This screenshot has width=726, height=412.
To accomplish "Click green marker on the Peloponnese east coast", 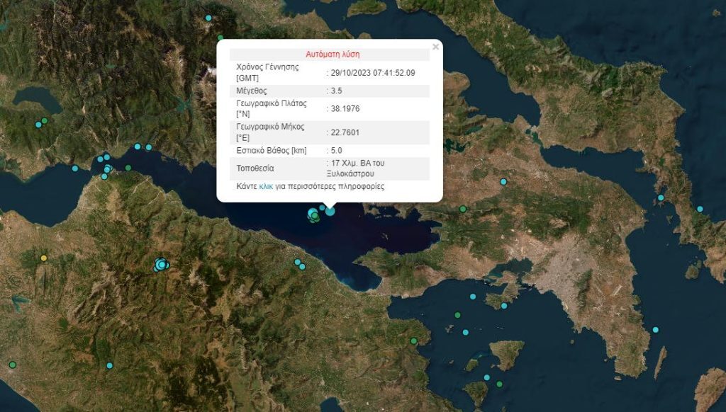I will tap(414, 341).
